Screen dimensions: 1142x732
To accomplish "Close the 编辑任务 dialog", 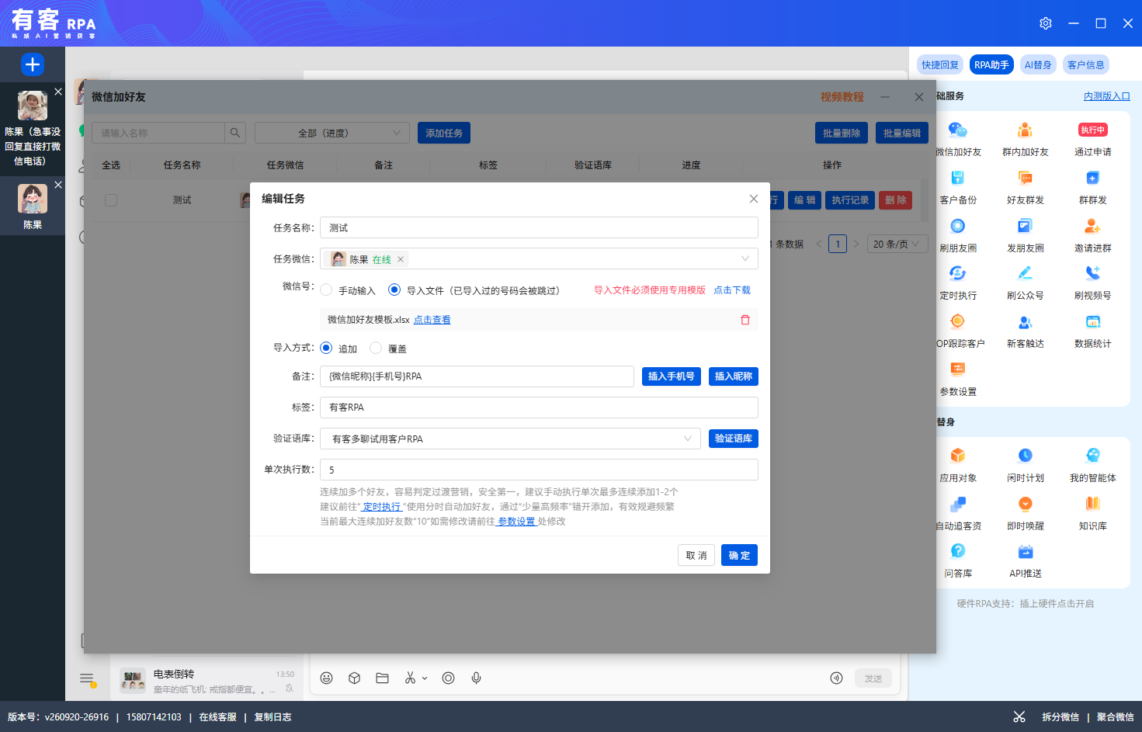I will (753, 199).
